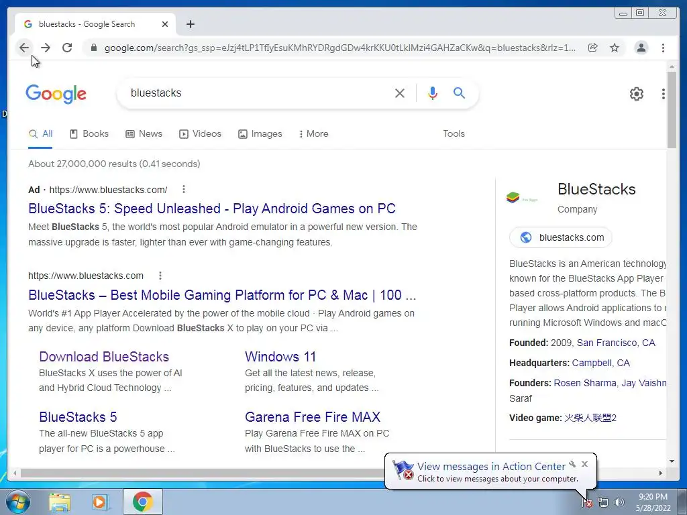Open Windows Explorer from the taskbar
Image resolution: width=687 pixels, height=515 pixels.
[x=60, y=502]
